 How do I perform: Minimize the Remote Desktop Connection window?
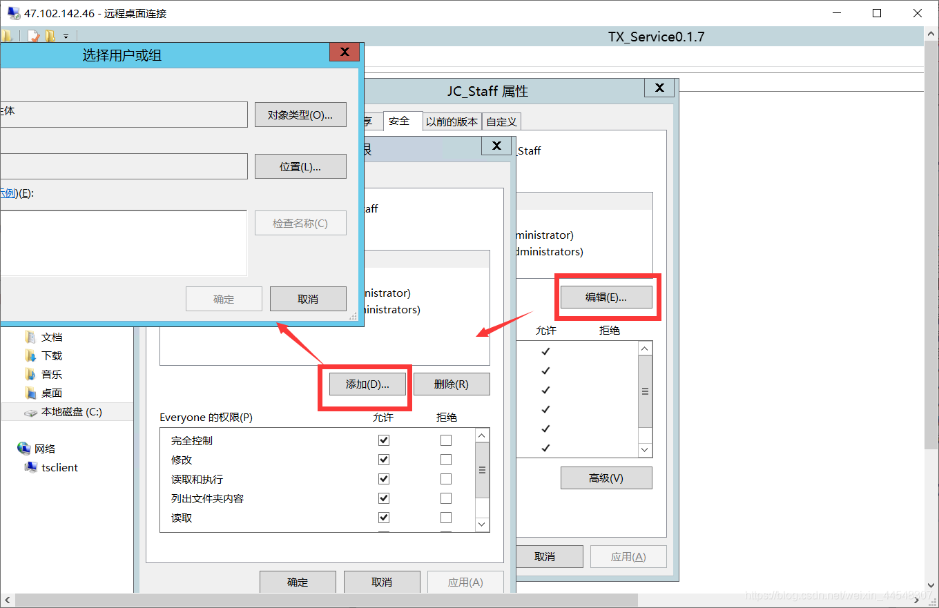pos(836,13)
